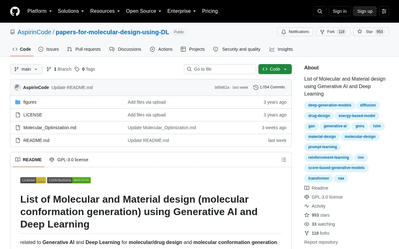The image size is (399, 249).
Task: Click the License GPL badge
Action: [33, 180]
